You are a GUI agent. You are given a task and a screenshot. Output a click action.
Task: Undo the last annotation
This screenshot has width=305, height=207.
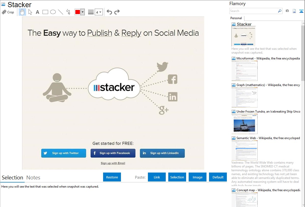pos(109,12)
